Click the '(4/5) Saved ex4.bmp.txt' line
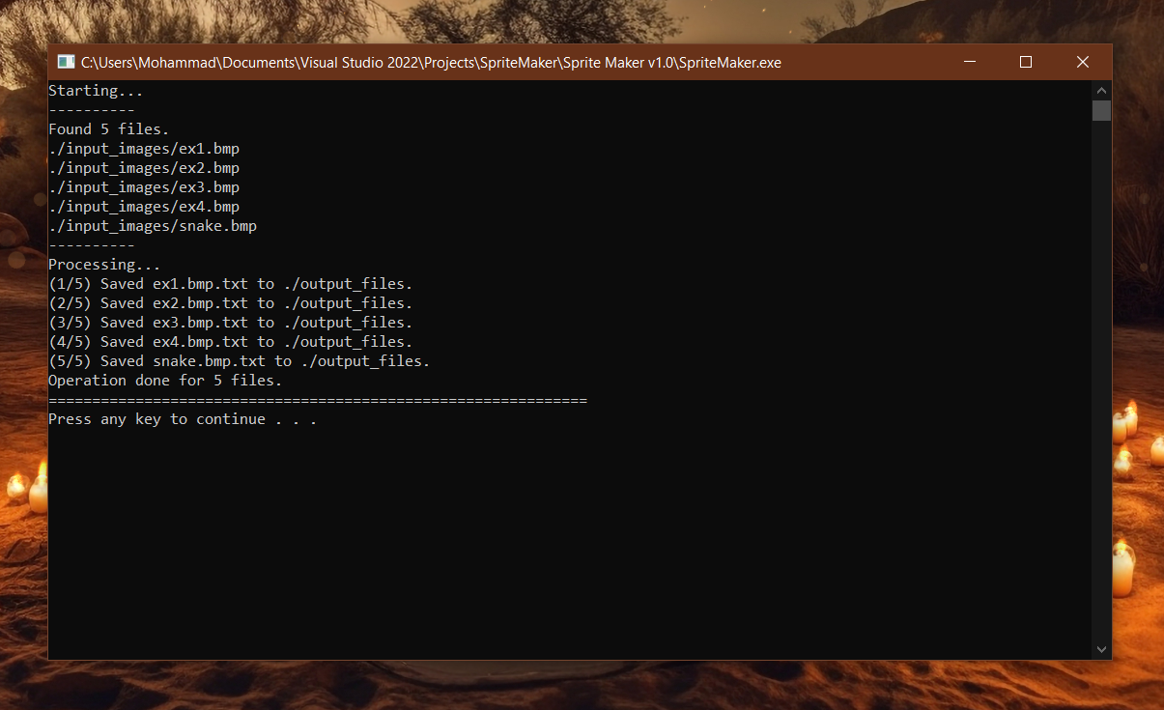 click(231, 342)
